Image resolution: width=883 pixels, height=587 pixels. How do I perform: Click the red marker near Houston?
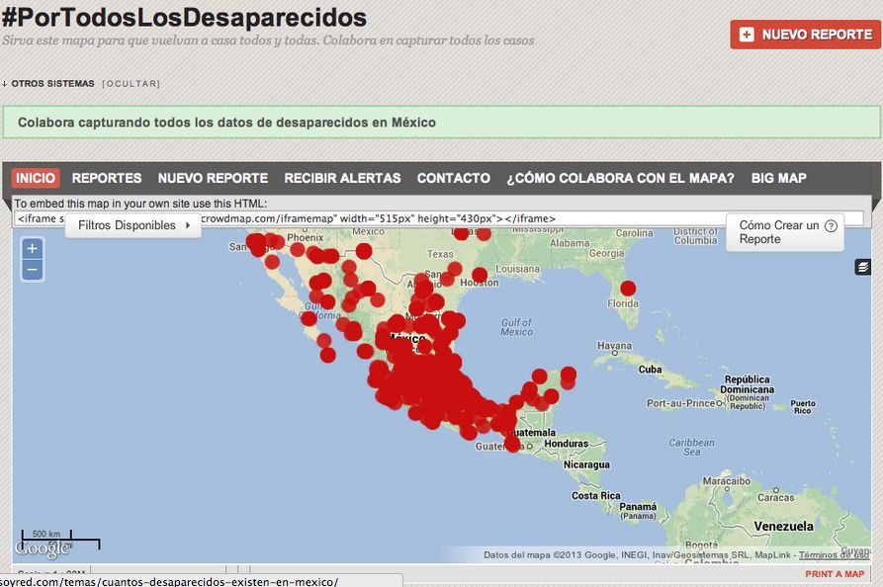[x=480, y=275]
